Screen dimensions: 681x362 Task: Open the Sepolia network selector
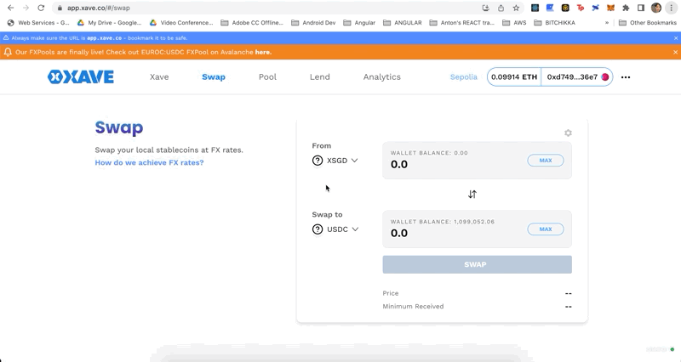pos(463,77)
